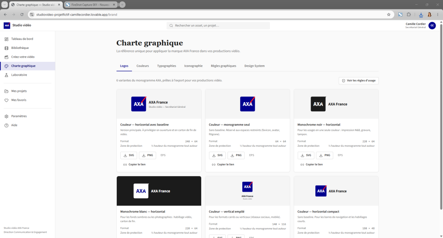Show Mes favoris list

tap(27, 100)
